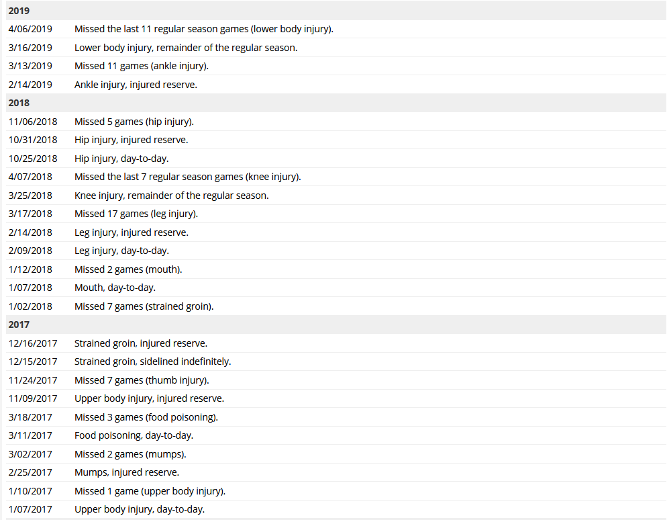Select the 11/24/2017 date
The width and height of the screenshot is (669, 520).
33,380
